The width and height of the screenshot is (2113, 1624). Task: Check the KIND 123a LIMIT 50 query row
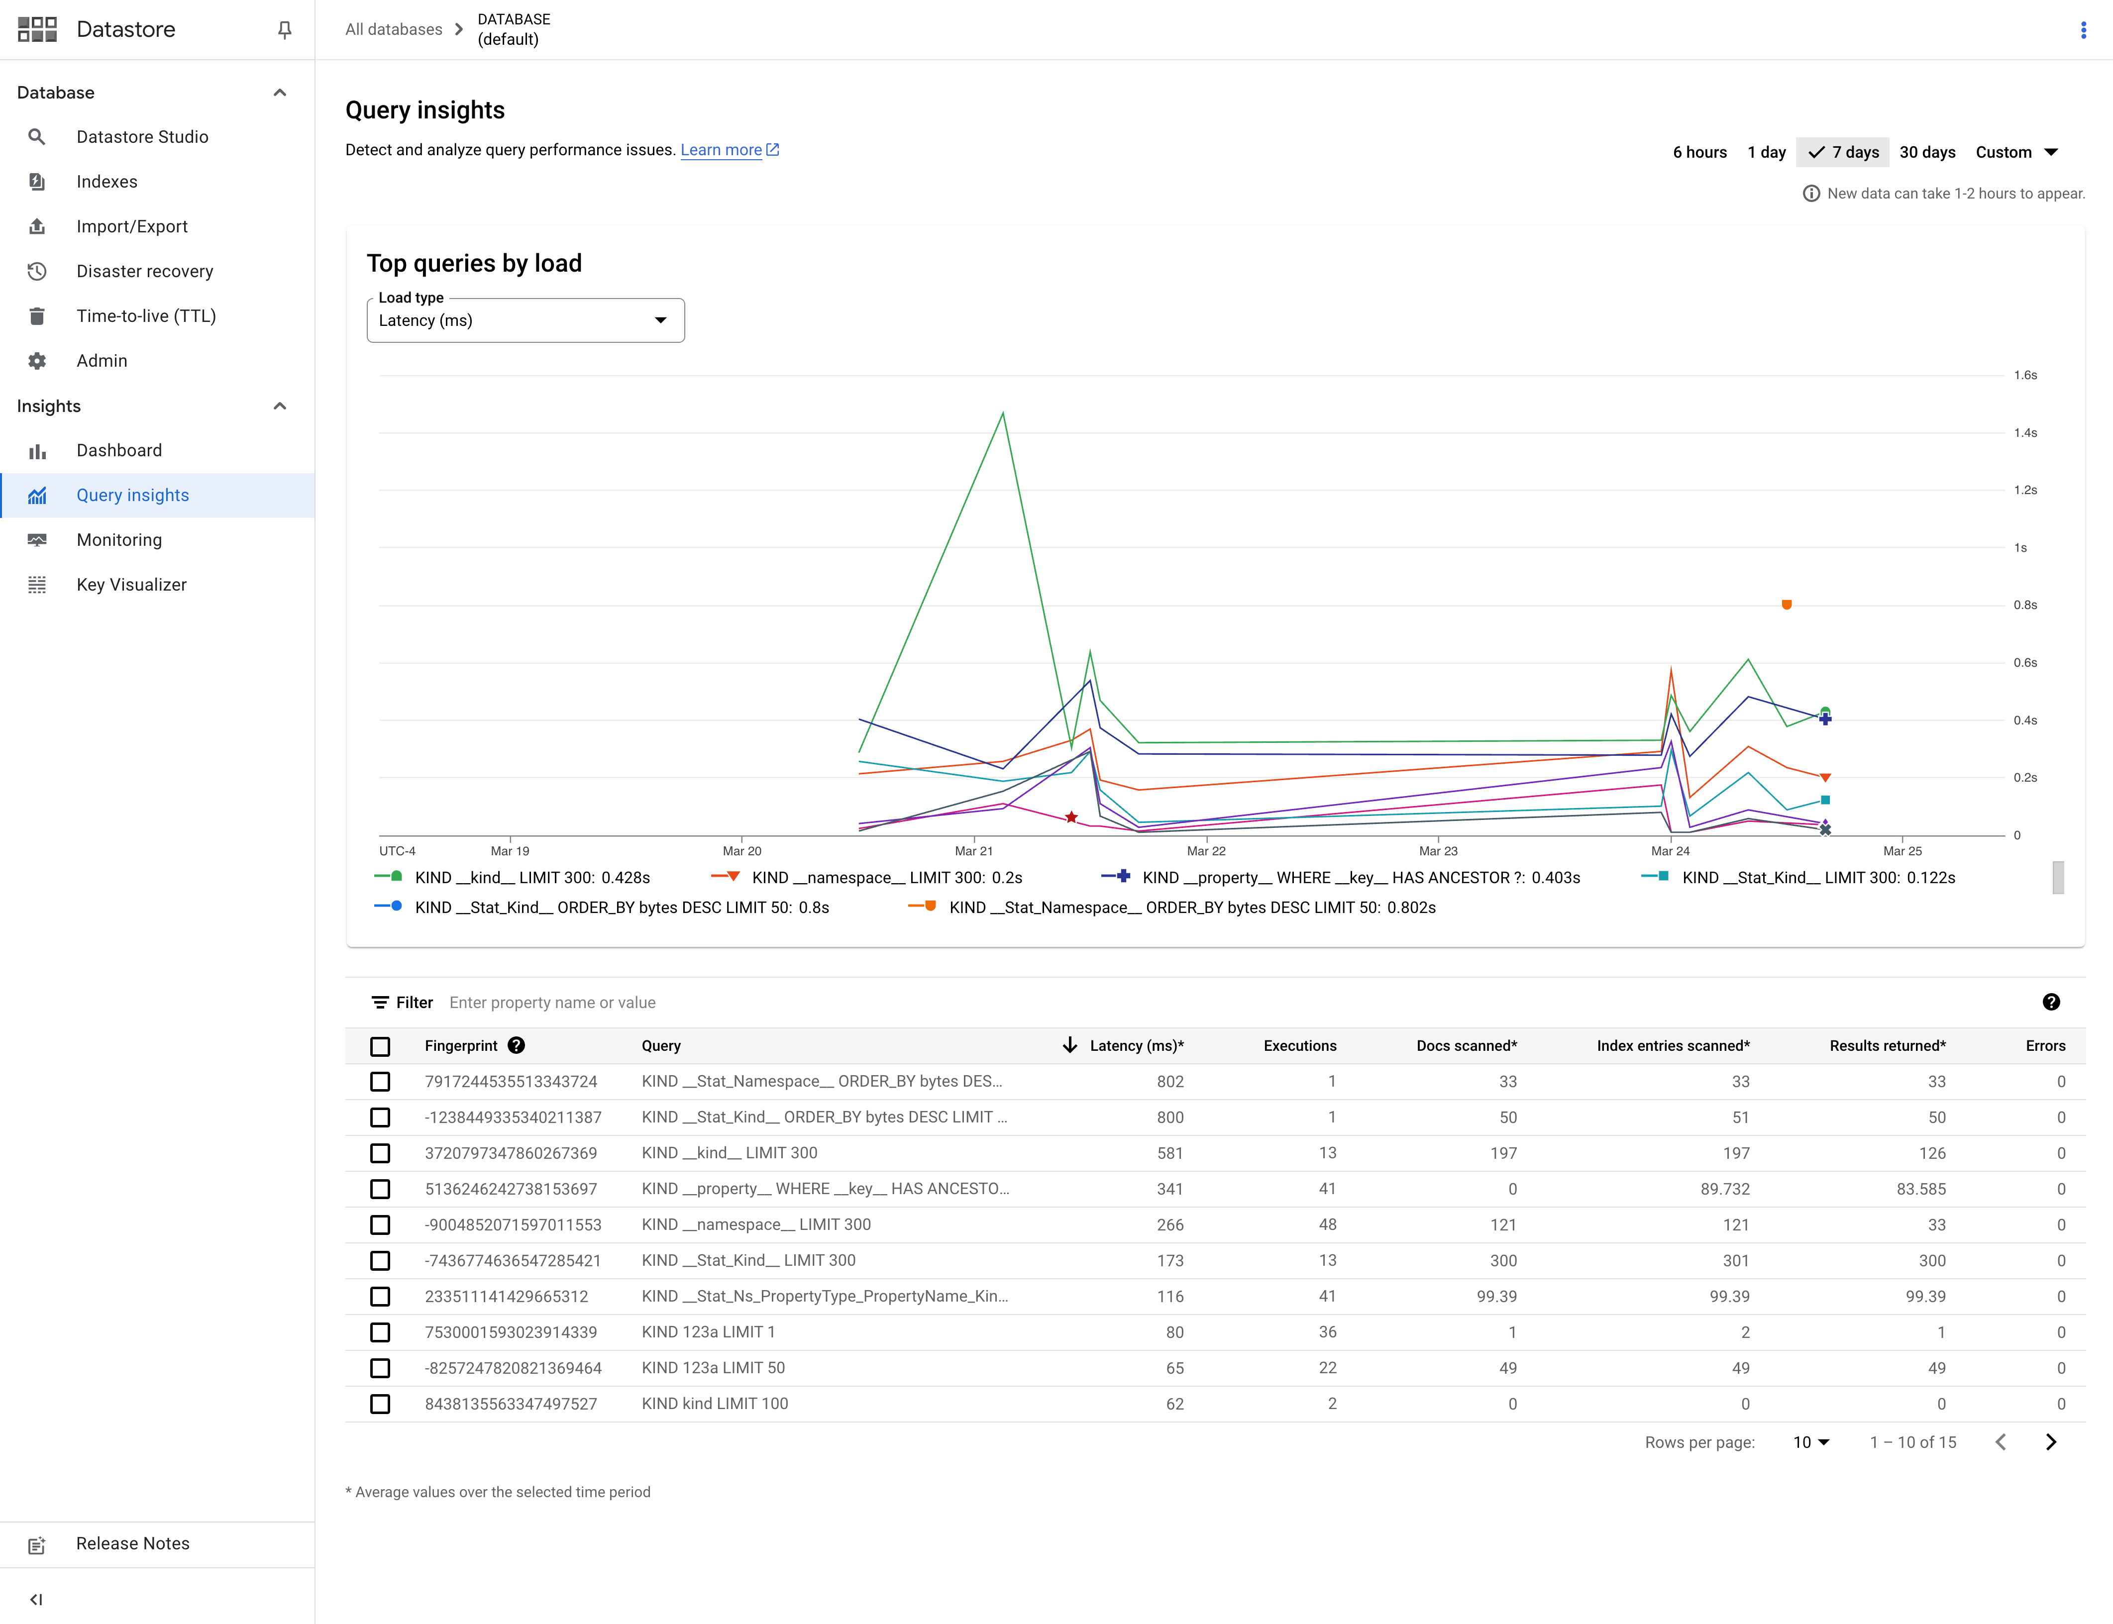[380, 1368]
